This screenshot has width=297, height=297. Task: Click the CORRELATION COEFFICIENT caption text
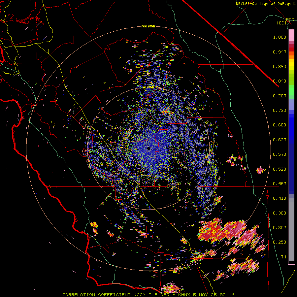pos(96,295)
